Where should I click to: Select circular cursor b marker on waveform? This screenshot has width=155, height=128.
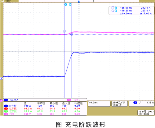72,34
